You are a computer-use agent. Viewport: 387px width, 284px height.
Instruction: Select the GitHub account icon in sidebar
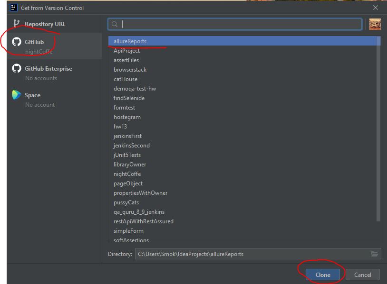(15, 41)
